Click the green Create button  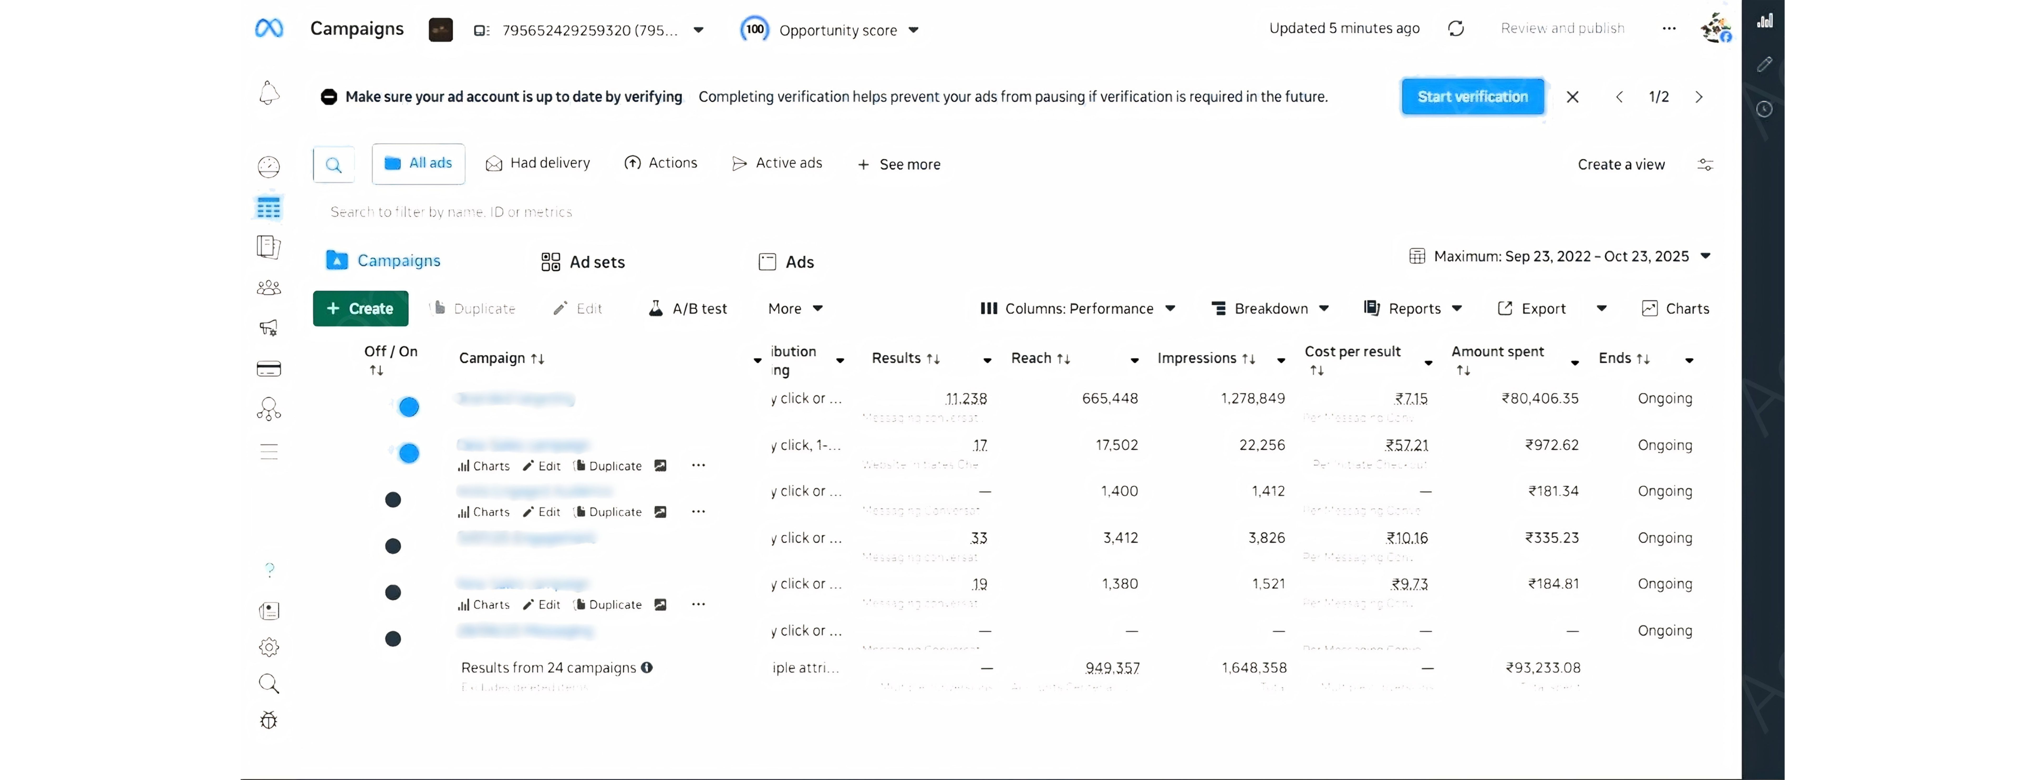(361, 308)
